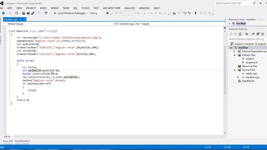267x150 pixels.
Task: Select ReadMe.txt in Solution Explorer
Action: pyautogui.click(x=248, y=81)
